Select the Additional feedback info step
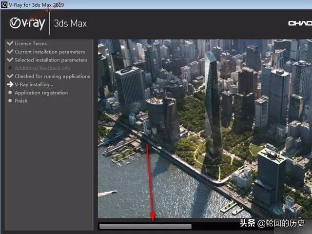312x234 pixels. [x=42, y=68]
